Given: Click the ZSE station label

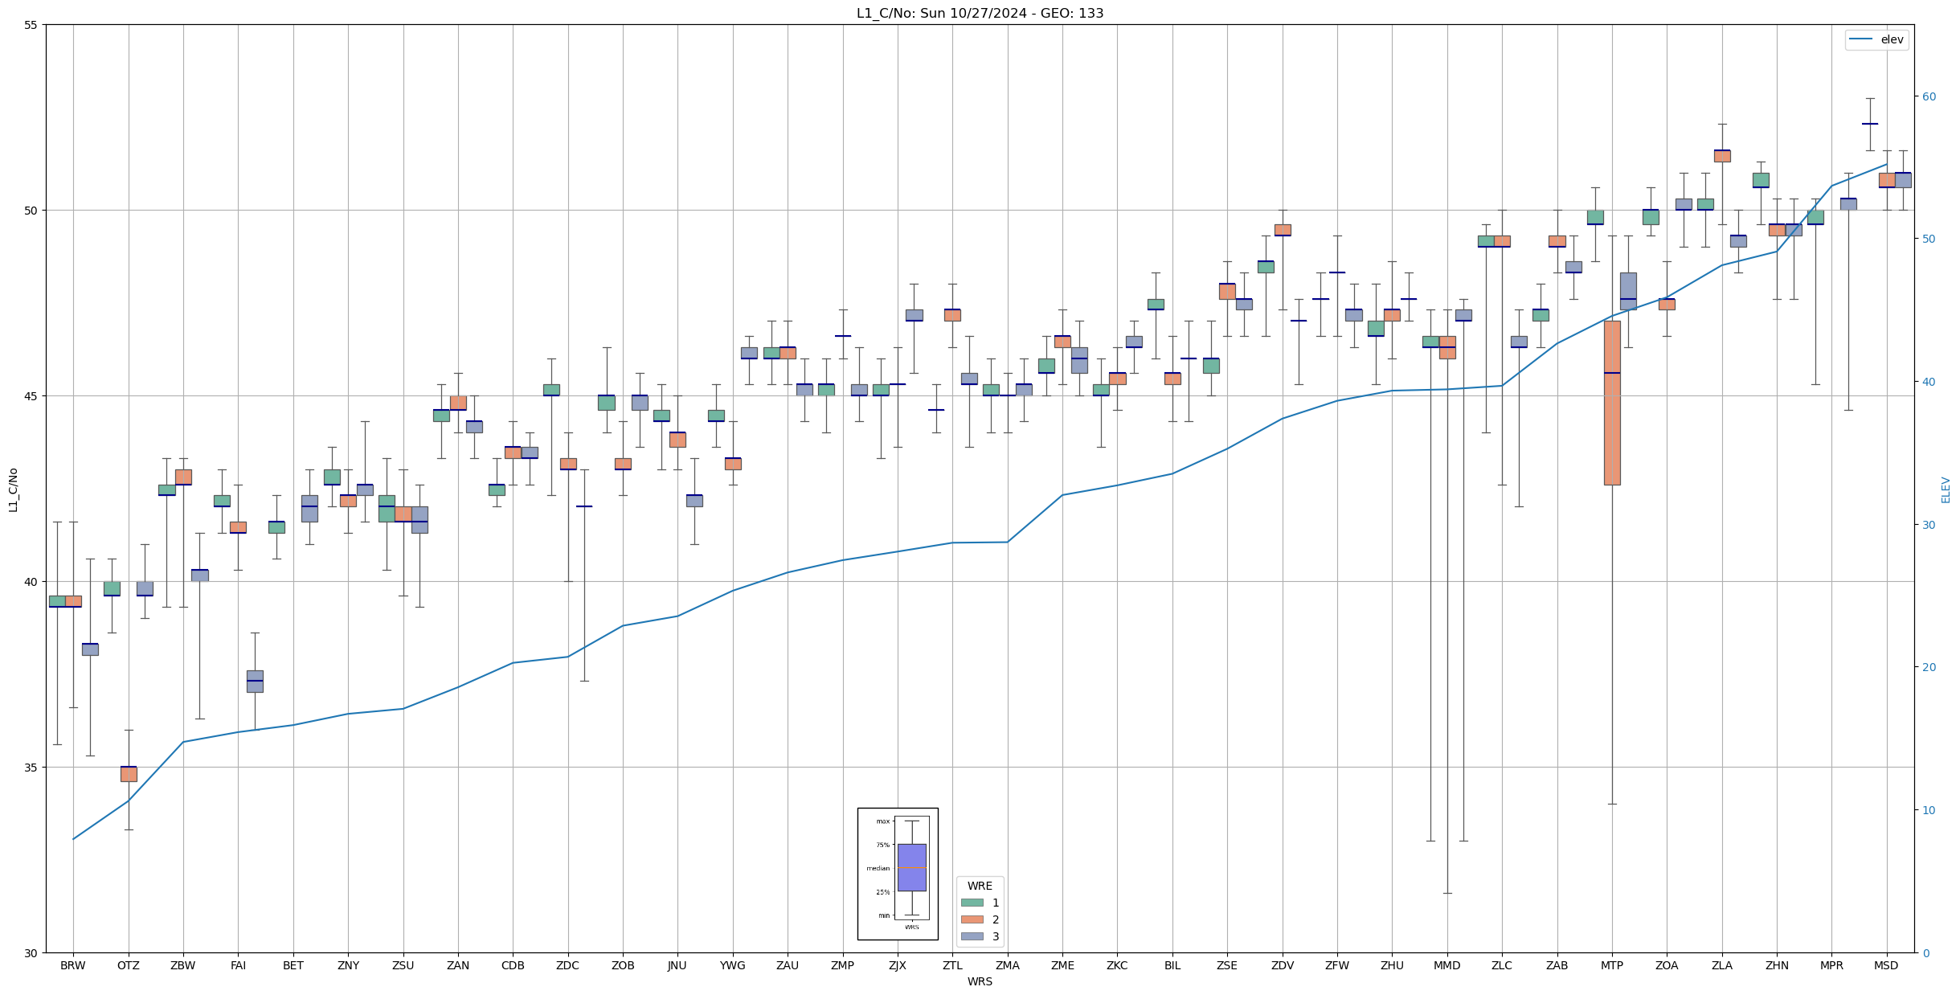Looking at the screenshot, I should click(x=1227, y=965).
